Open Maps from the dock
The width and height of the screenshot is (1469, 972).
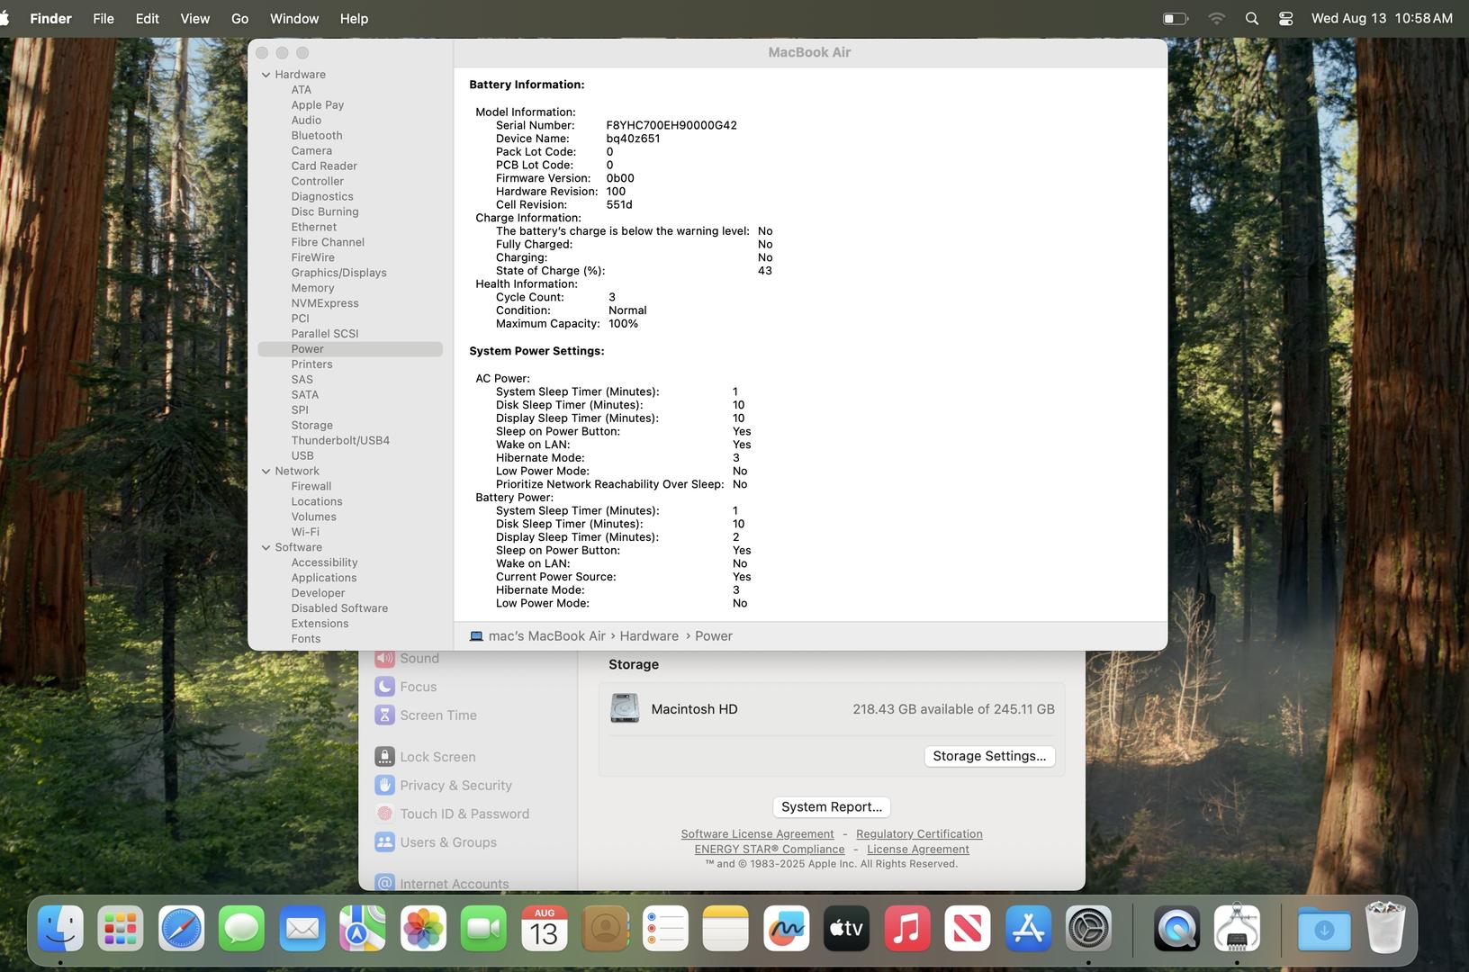click(x=363, y=928)
